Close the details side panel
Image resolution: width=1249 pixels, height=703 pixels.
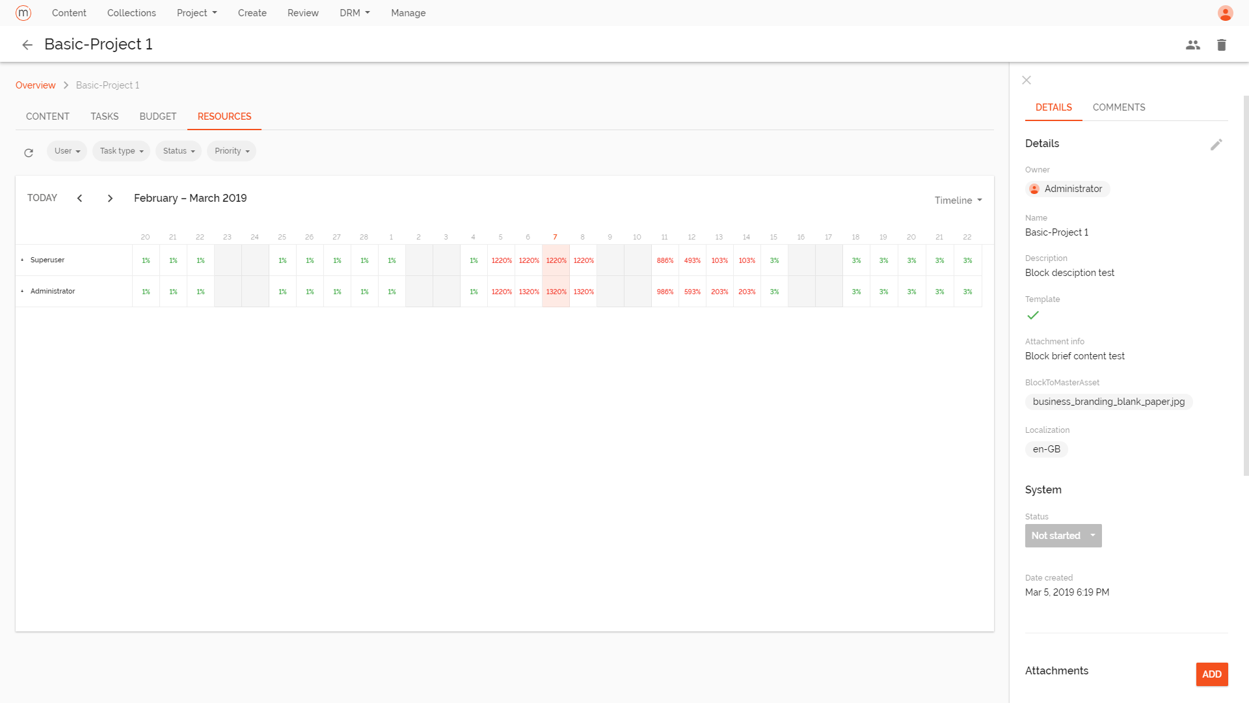1027,80
